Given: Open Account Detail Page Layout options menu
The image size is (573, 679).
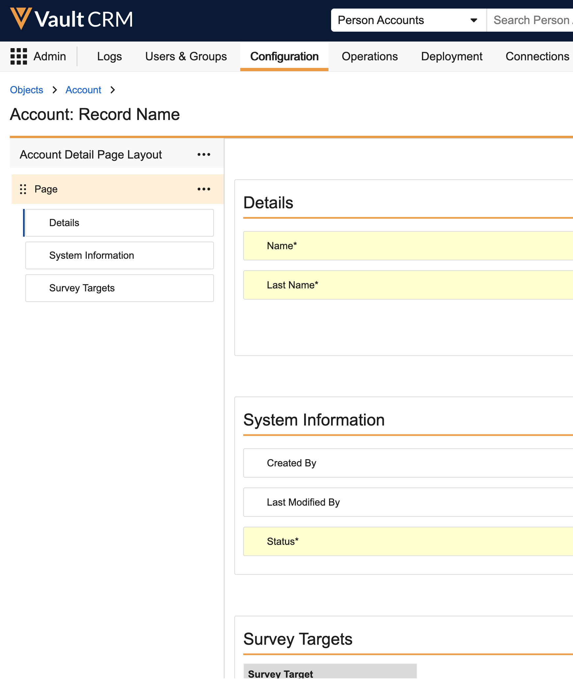Looking at the screenshot, I should tap(204, 155).
